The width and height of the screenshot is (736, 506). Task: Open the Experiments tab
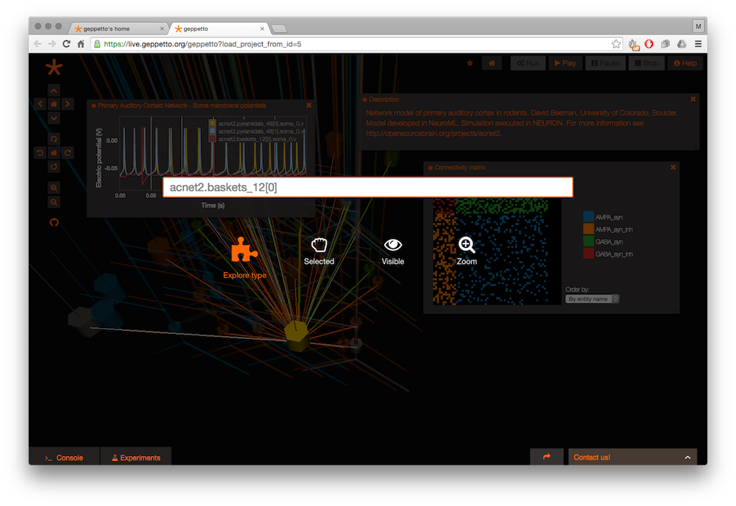pyautogui.click(x=136, y=457)
